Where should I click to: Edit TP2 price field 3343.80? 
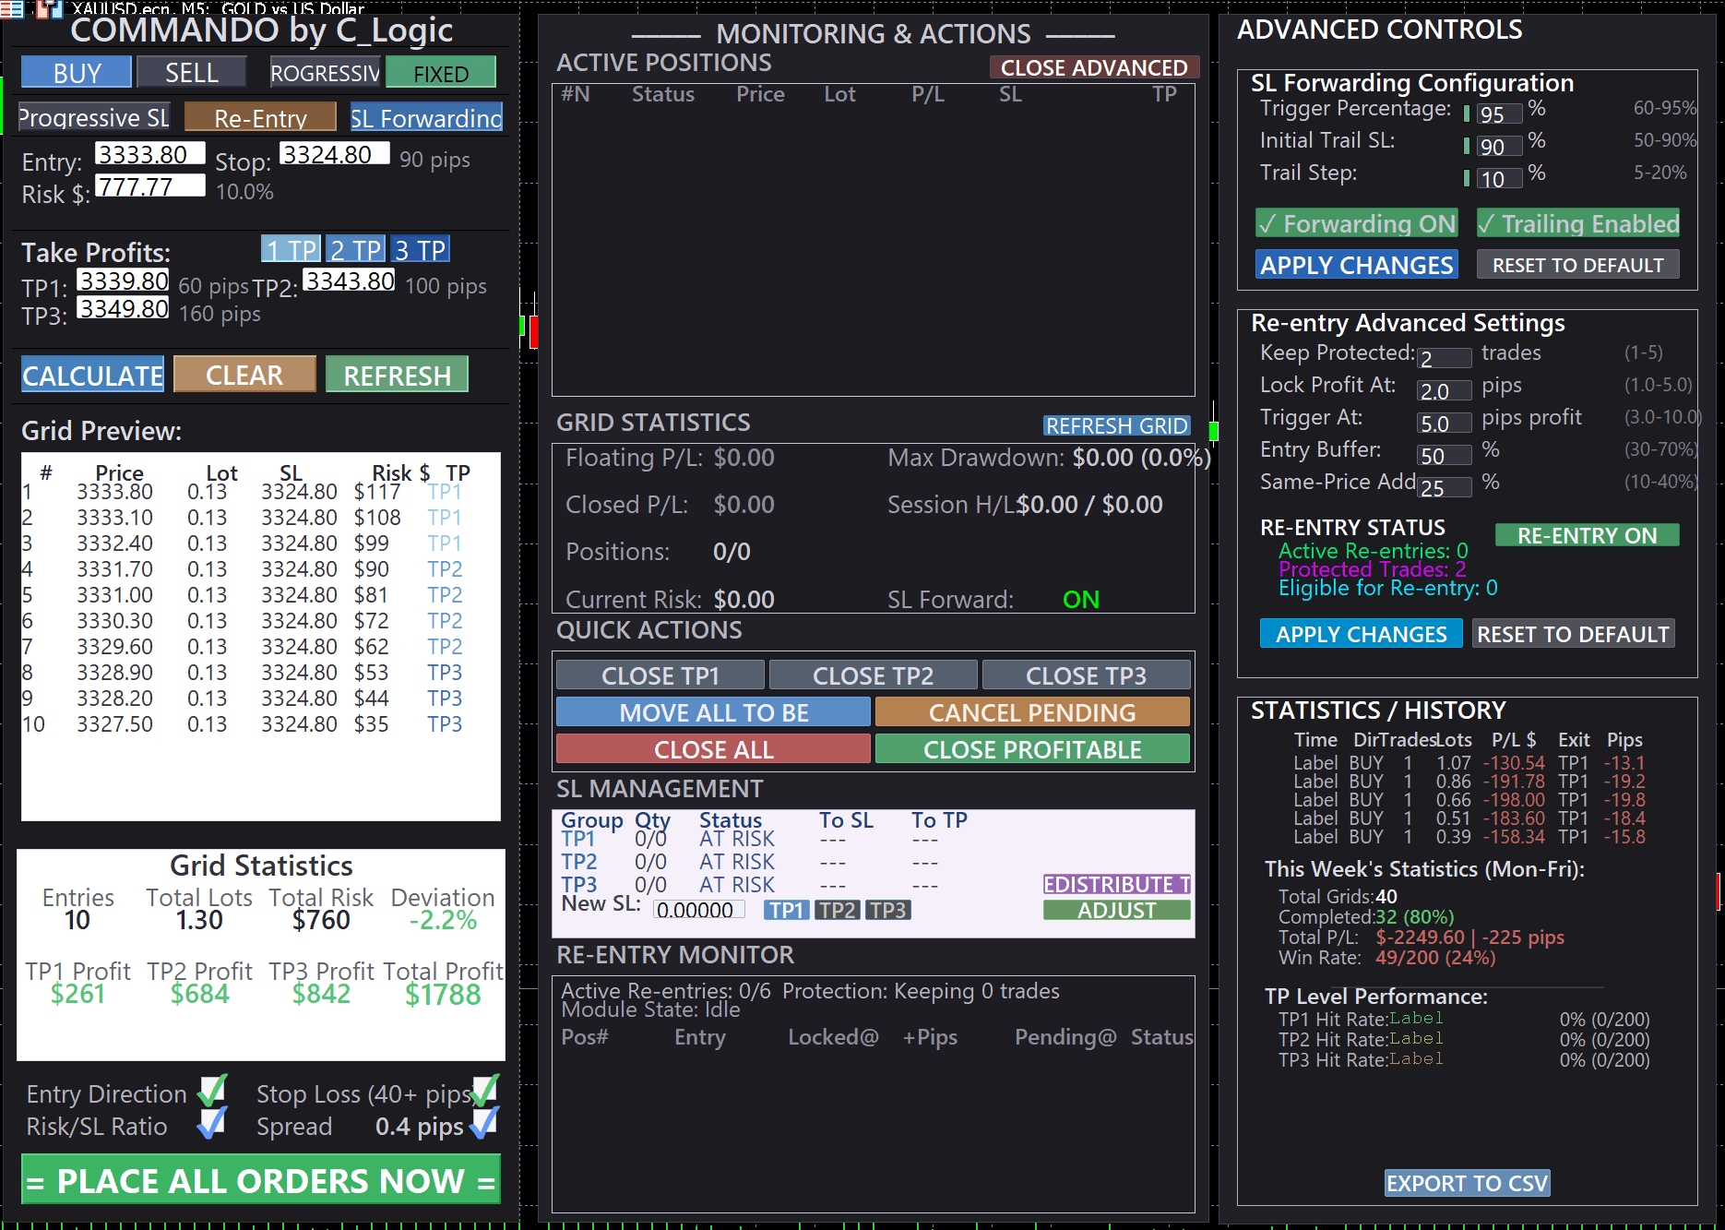[x=350, y=281]
